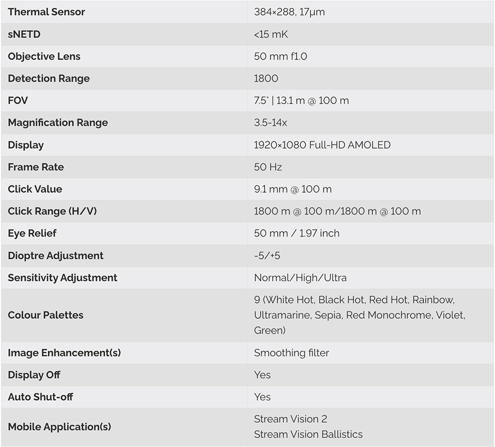Image resolution: width=495 pixels, height=447 pixels.
Task: Click the Dioptre Adjustment label
Action: (x=56, y=255)
